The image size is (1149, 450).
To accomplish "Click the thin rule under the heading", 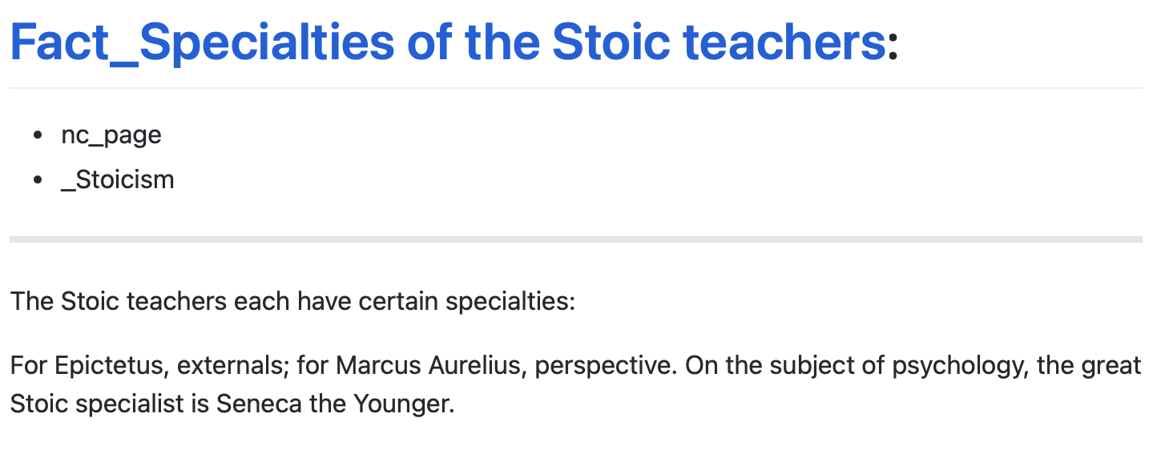I will click(575, 87).
